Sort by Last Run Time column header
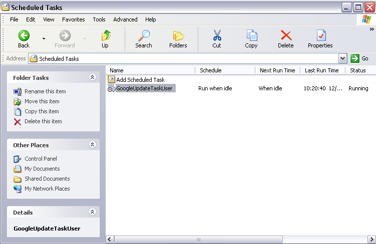The width and height of the screenshot is (376, 244). point(323,70)
